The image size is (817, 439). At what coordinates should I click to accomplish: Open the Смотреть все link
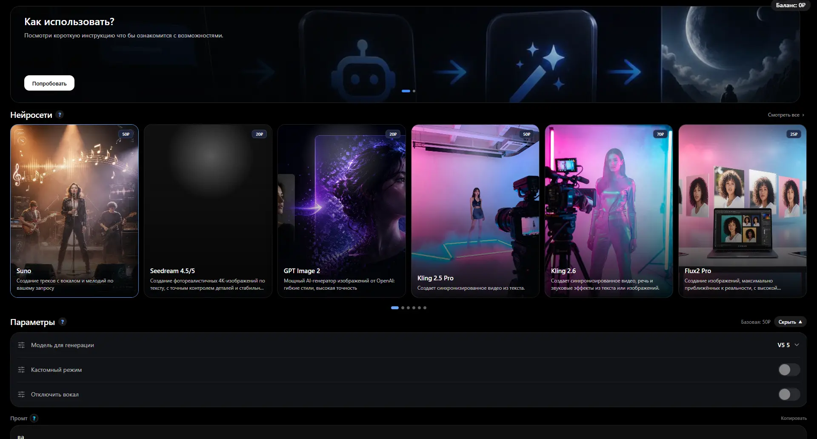[x=786, y=115]
